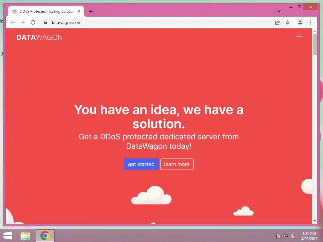Open File Explorer from taskbar

(x=25, y=236)
